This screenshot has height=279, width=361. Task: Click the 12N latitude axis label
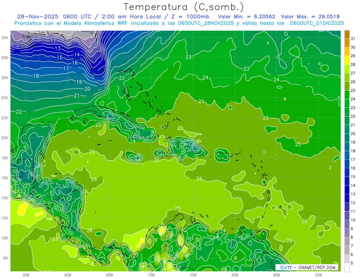5,218
